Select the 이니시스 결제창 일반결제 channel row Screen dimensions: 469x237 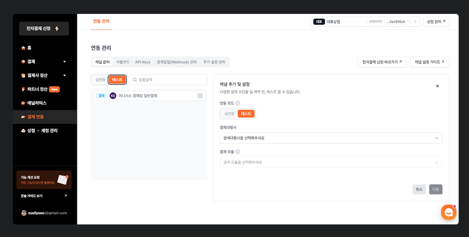point(149,96)
